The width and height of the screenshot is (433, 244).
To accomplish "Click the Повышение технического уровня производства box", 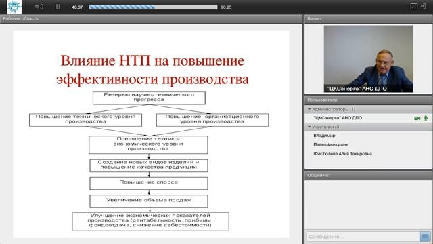I will [x=86, y=120].
